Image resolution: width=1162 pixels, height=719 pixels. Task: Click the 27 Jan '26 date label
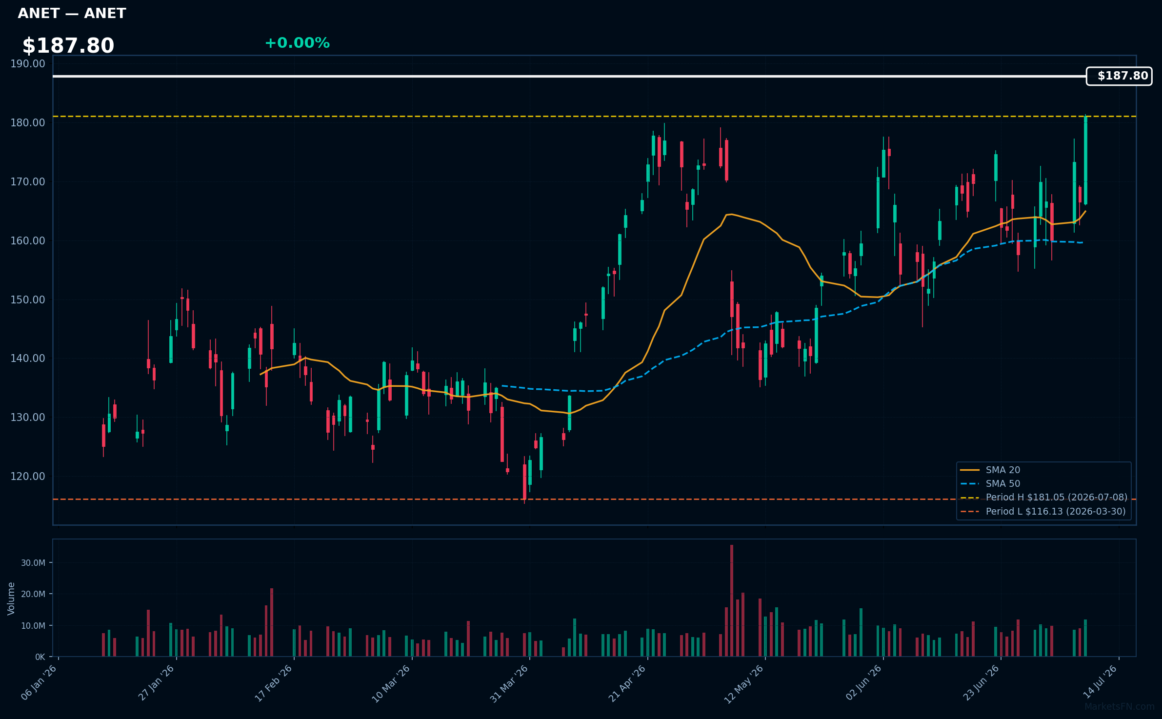pyautogui.click(x=157, y=683)
